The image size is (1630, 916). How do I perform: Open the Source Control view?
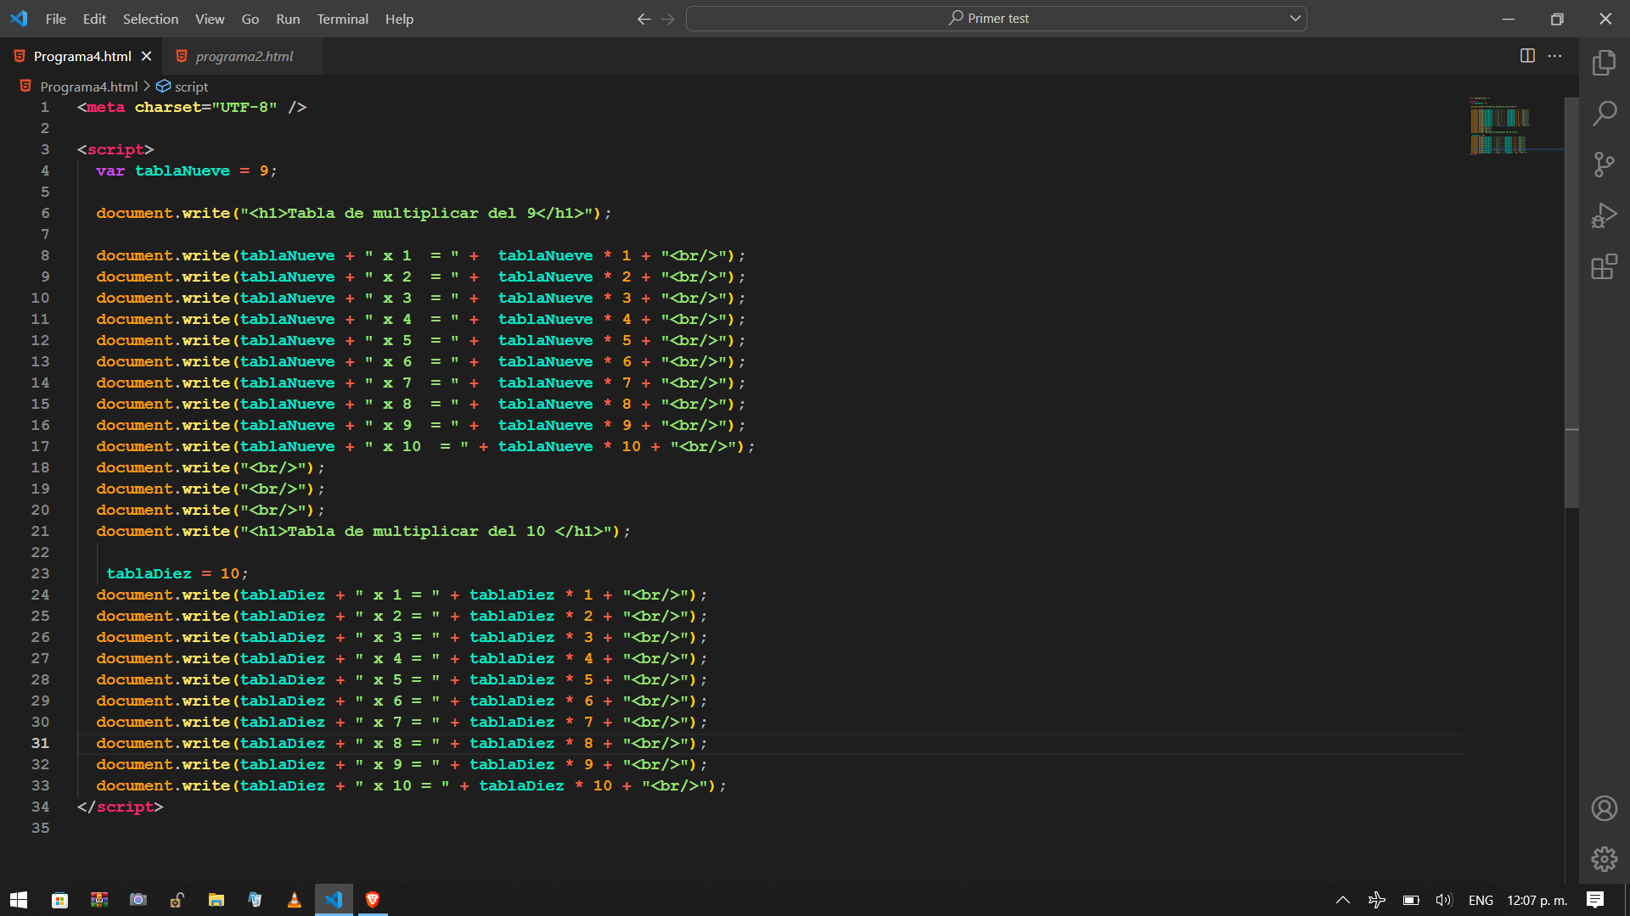(x=1604, y=165)
